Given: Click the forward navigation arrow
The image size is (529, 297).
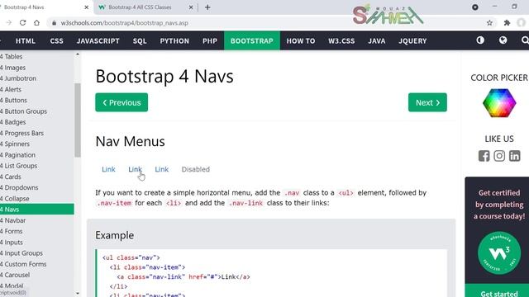Looking at the screenshot, I should 9,23.
